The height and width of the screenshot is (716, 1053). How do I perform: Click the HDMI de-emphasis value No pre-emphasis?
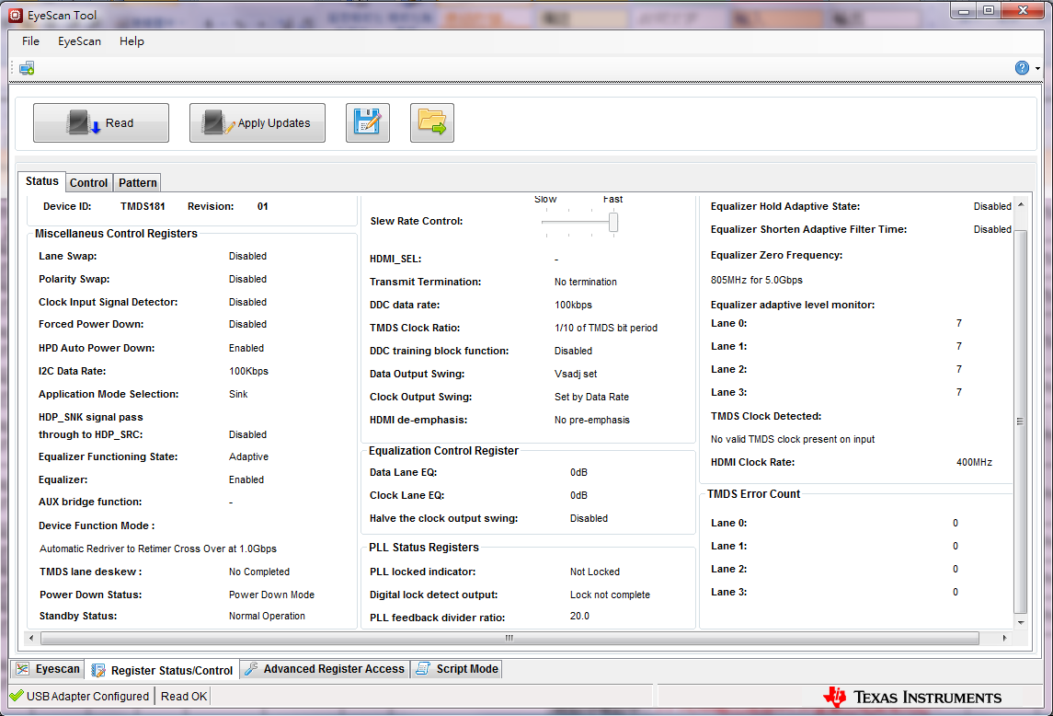click(x=592, y=421)
